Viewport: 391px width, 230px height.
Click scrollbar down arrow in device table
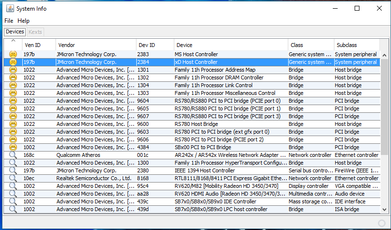(384, 210)
